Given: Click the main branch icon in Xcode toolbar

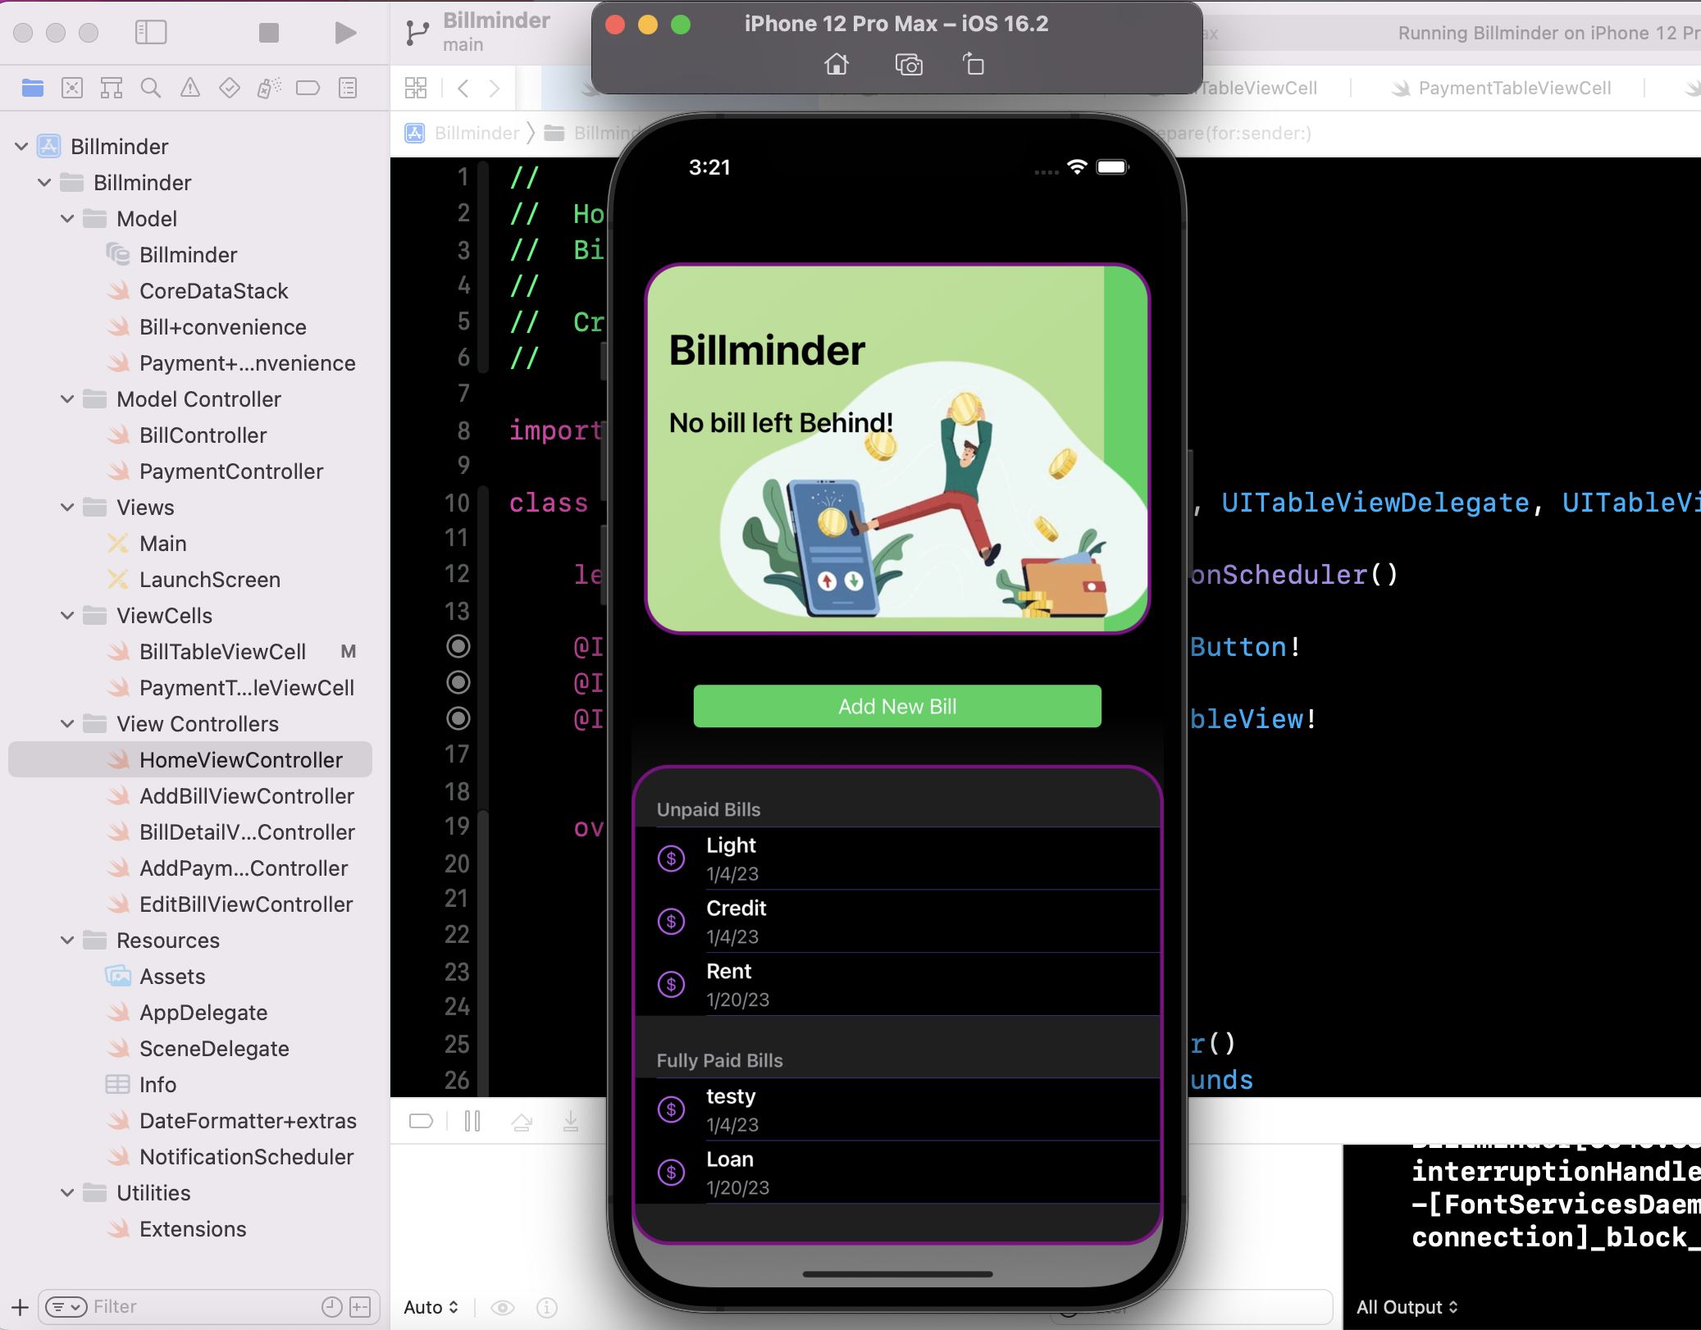Looking at the screenshot, I should point(417,33).
